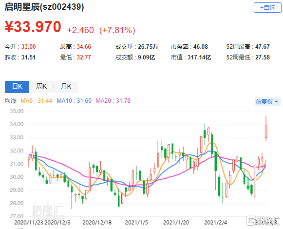Click the x-axis date label 2021/1/5
Screen dimensions: 283x229
(136, 223)
